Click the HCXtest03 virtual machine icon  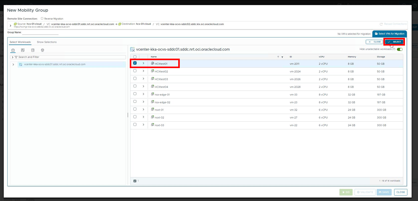click(x=153, y=79)
